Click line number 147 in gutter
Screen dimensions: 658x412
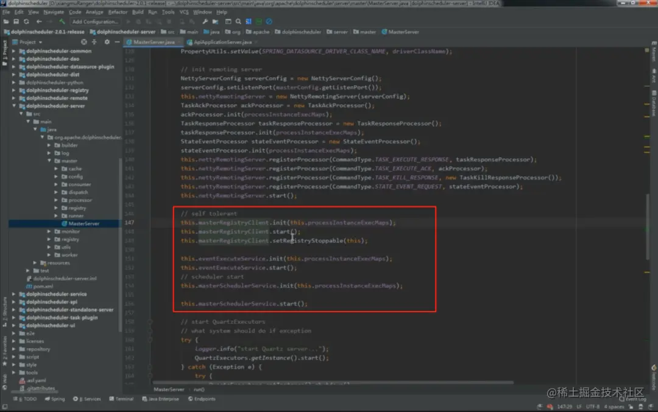129,223
